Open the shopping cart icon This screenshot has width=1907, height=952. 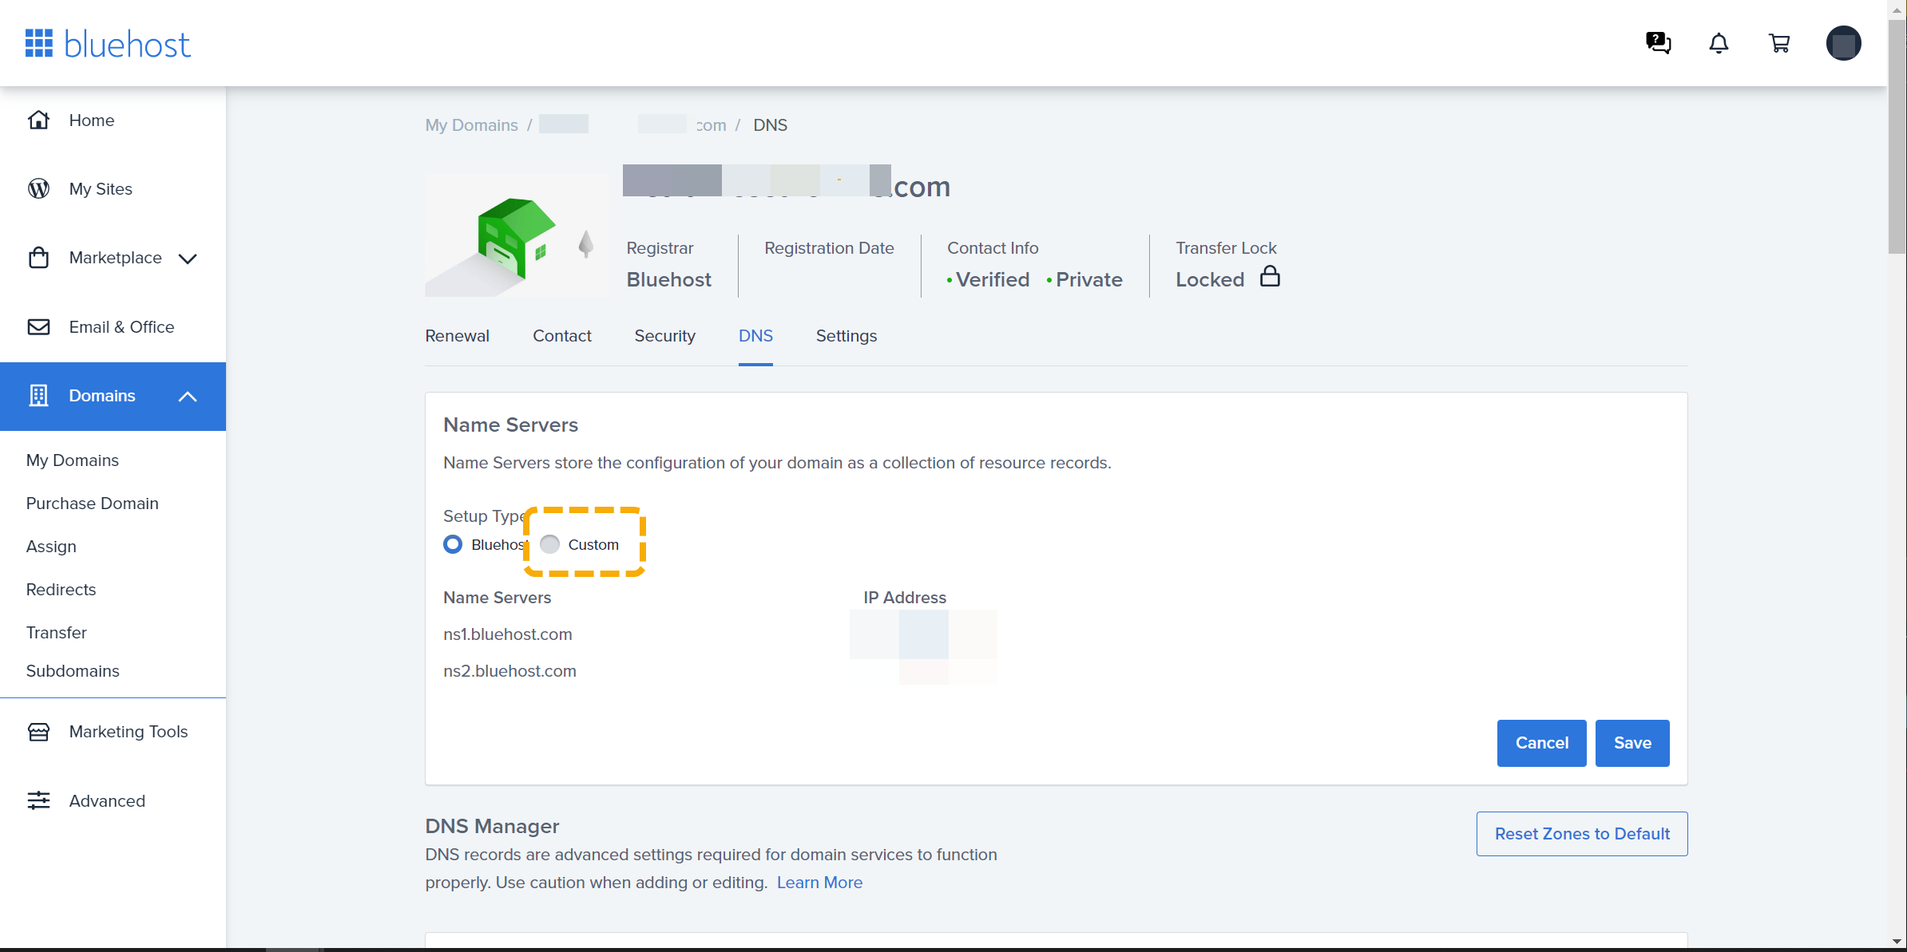(x=1779, y=43)
